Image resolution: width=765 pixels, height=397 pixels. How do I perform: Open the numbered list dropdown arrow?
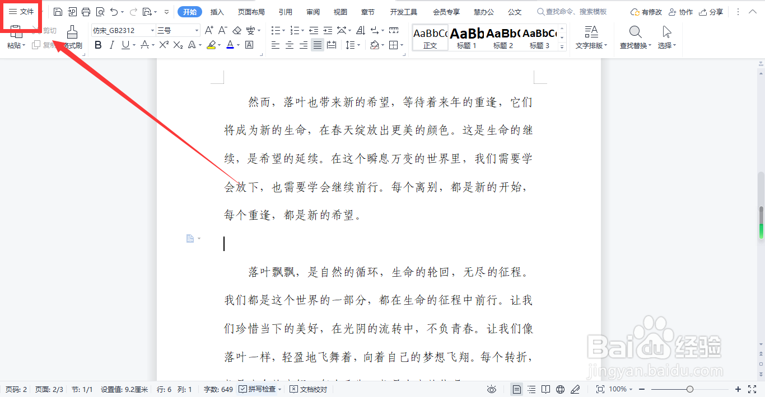(302, 30)
